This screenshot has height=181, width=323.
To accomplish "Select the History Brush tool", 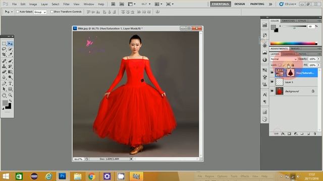I will (10, 66).
